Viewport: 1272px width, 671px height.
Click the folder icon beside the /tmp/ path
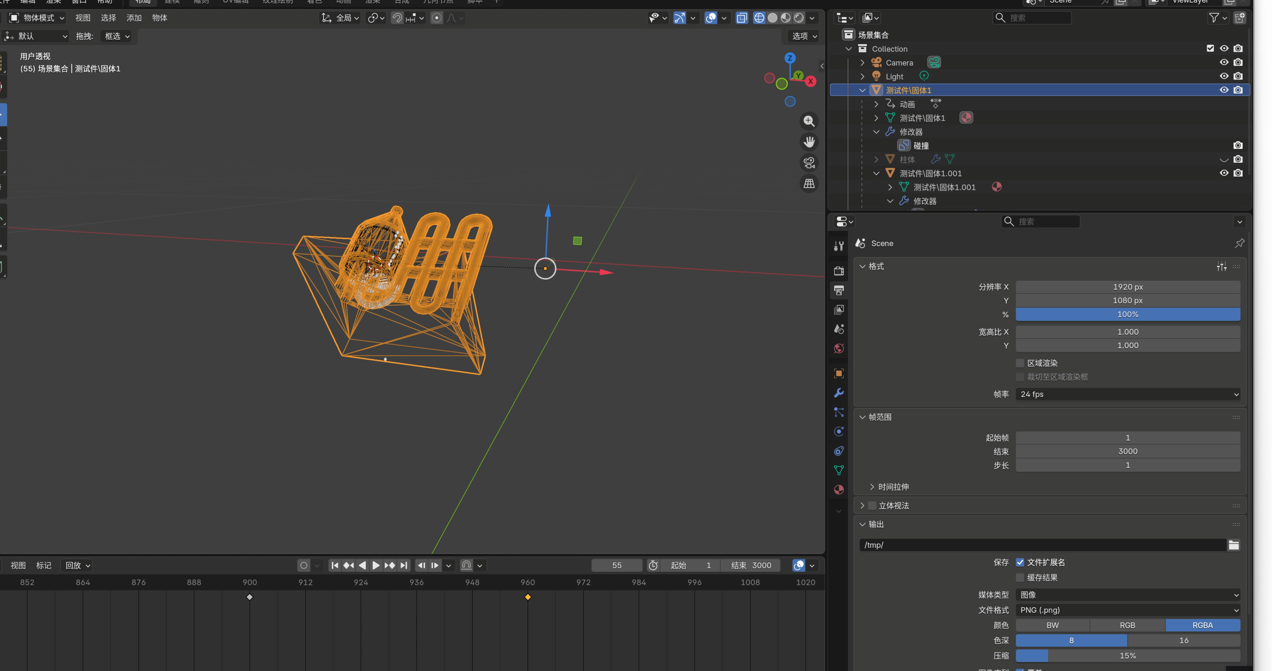pyautogui.click(x=1233, y=545)
